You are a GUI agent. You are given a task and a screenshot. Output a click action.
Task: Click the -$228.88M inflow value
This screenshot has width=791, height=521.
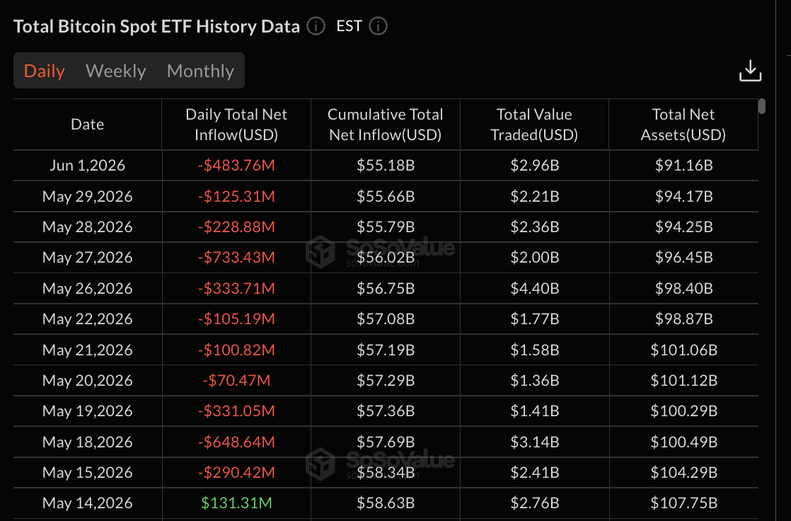point(236,227)
